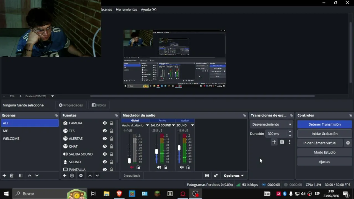
Task: Move the source down in Fuentes
Action: coord(97,176)
